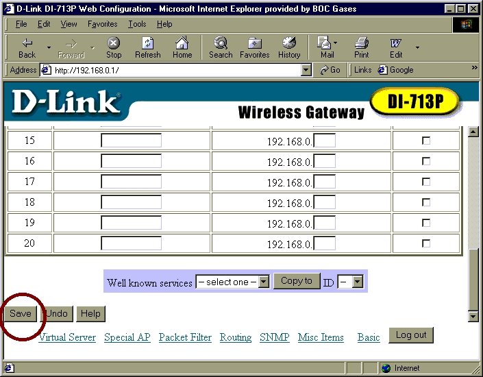Click the Internet zone globe icon
Image resolution: width=483 pixels, height=377 pixels.
pos(386,368)
